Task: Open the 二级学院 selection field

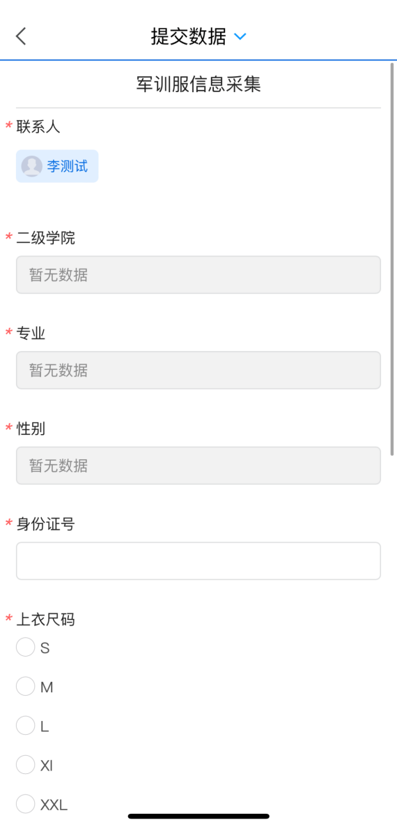Action: pyautogui.click(x=198, y=275)
